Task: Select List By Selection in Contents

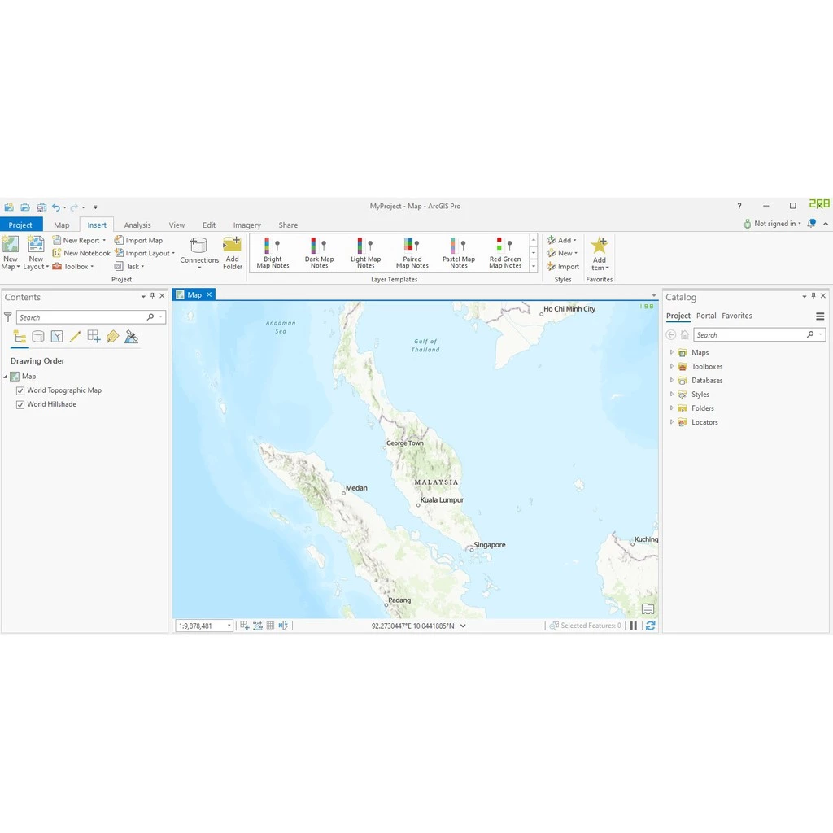Action: (x=57, y=336)
